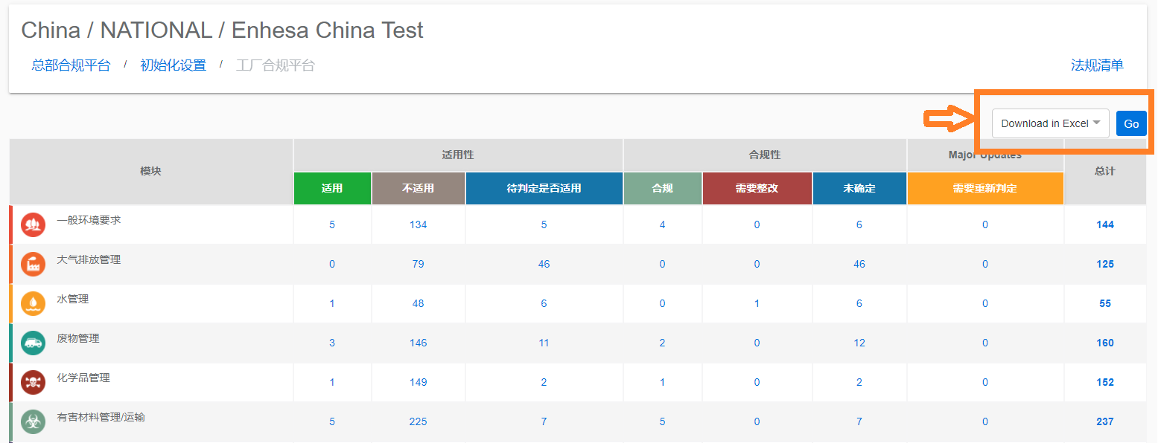Click the 有害材料管理/运输 biohazard icon
This screenshot has height=443, width=1161.
tap(34, 421)
